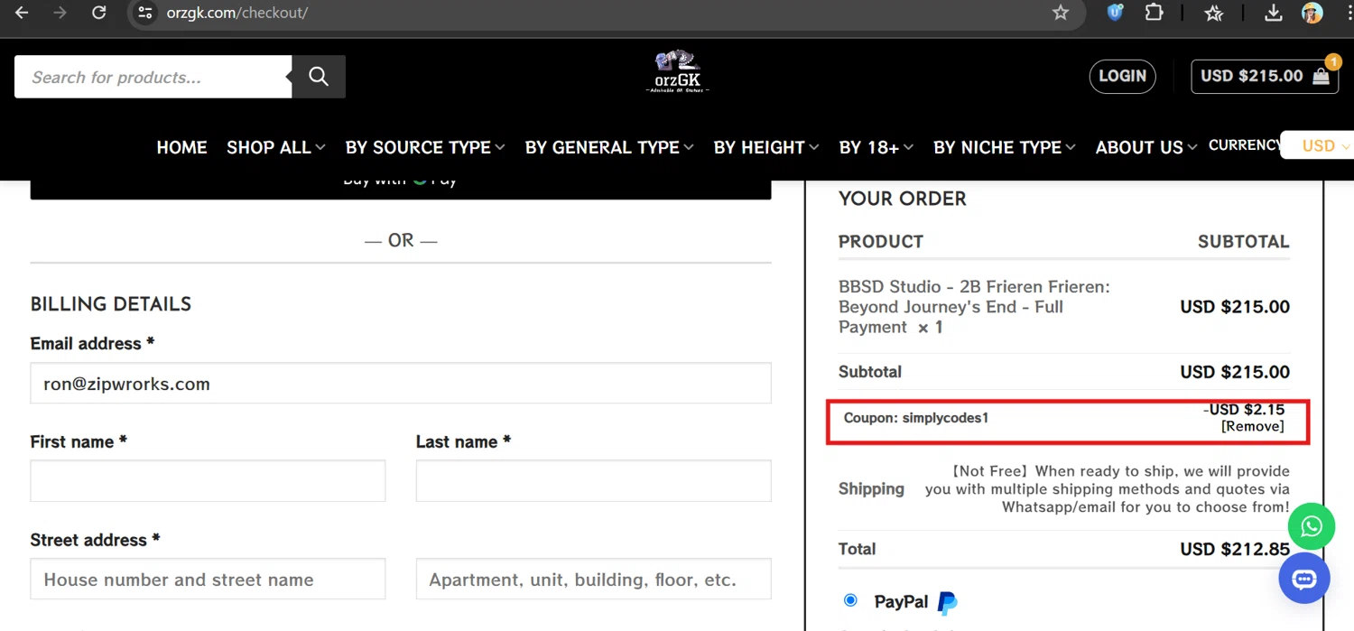Open site information icon in address bar

[x=144, y=13]
